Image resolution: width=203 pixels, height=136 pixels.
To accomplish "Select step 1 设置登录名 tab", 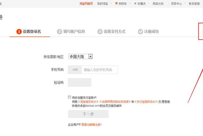I will [x=30, y=32].
